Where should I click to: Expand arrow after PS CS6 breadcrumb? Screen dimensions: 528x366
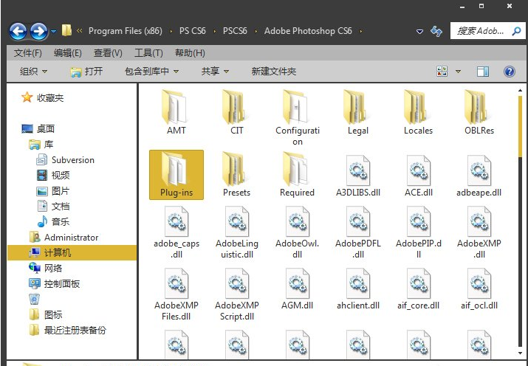pos(214,31)
